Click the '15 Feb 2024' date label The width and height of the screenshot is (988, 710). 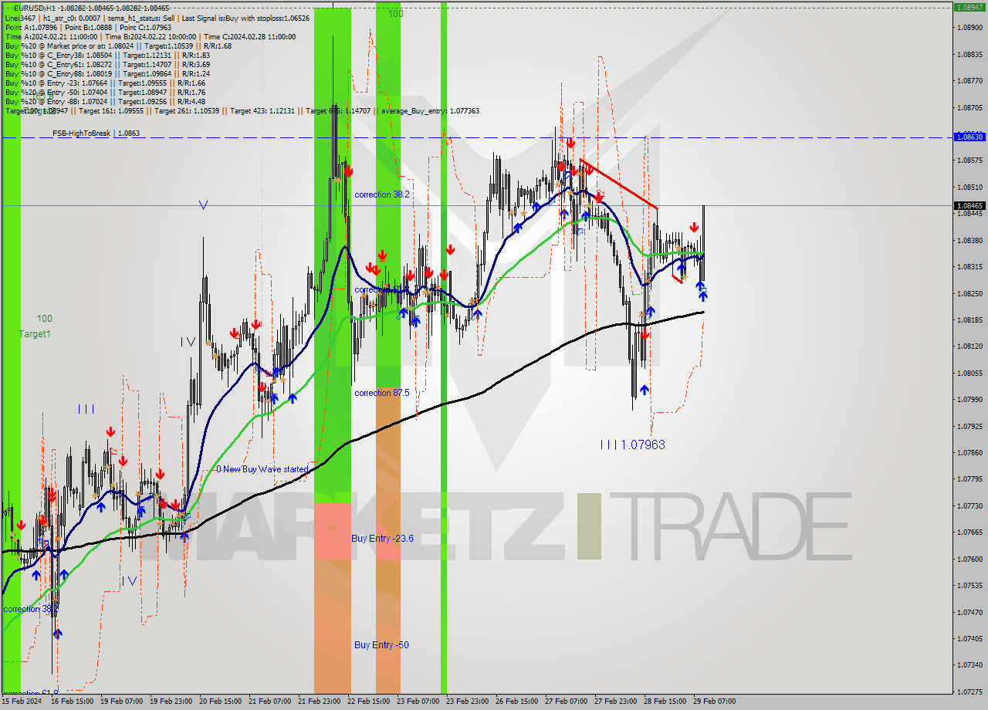pos(22,702)
